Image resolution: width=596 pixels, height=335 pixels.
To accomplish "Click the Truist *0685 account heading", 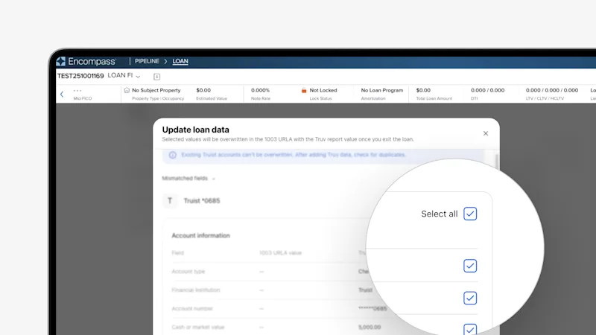I will coord(202,200).
